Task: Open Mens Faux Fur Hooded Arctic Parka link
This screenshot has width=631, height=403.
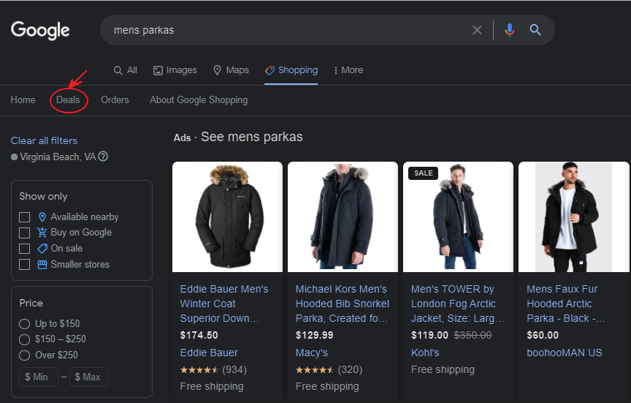Action: pyautogui.click(x=566, y=304)
